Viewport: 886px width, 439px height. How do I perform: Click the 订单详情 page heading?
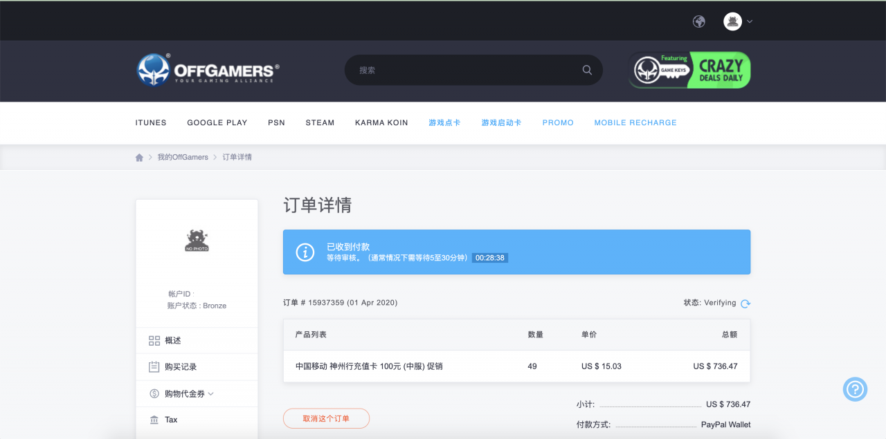(x=317, y=205)
